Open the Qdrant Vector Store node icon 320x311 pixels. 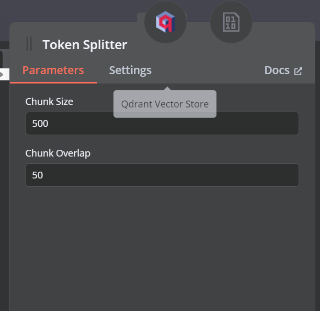click(x=166, y=22)
